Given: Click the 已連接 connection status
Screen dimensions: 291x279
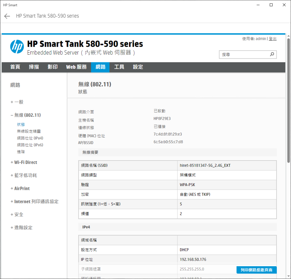Looking at the screenshot, I should [x=159, y=127].
